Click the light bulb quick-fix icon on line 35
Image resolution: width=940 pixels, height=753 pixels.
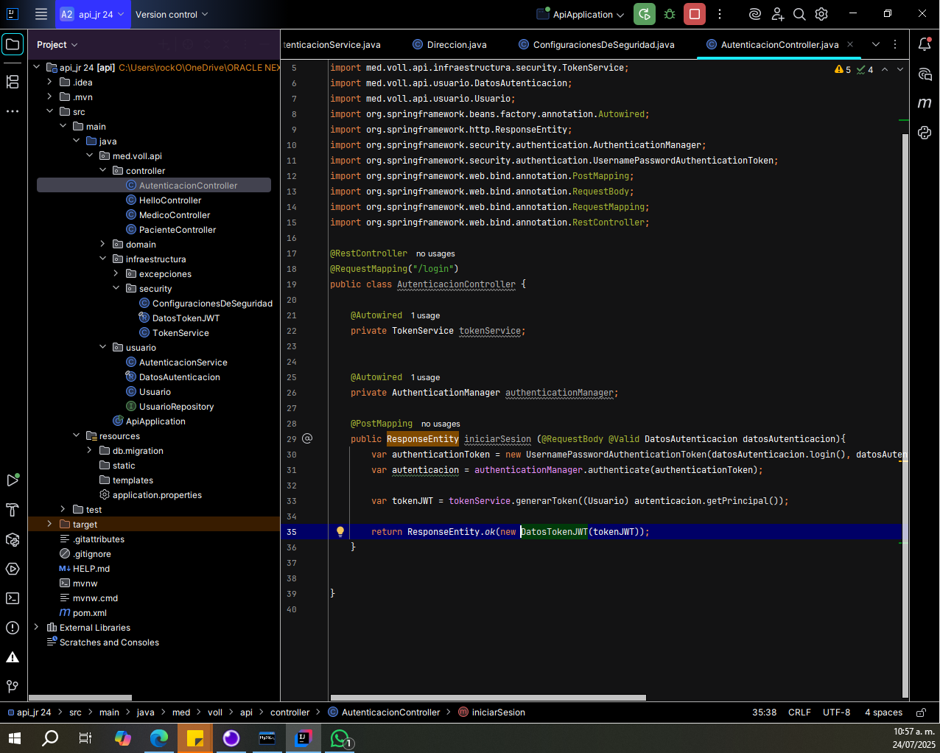340,531
